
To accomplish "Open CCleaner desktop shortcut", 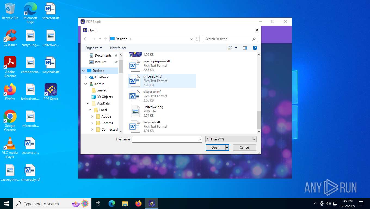I will point(10,38).
